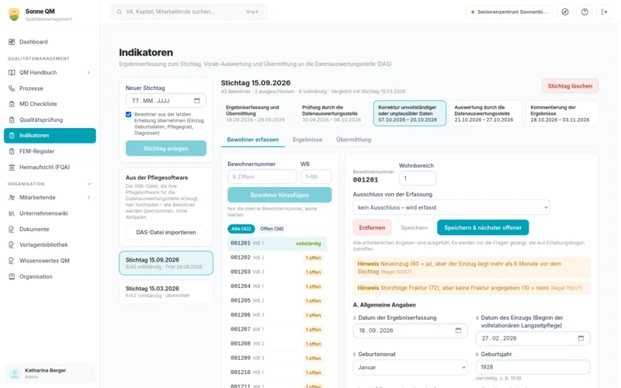This screenshot has height=388, width=621.
Task: Select the Stichtag 15.03.2026 card
Action: pos(166,292)
